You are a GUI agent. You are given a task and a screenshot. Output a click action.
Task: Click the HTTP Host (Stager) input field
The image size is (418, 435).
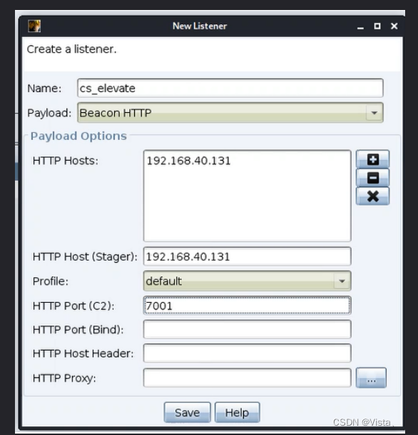(247, 256)
